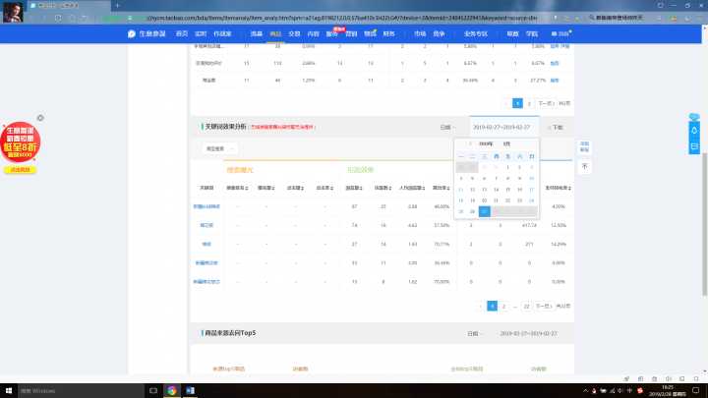Viewport: 708px width, 398px height.
Task: Open the 日 dropdown beside keyword analysis date
Action: pyautogui.click(x=447, y=127)
